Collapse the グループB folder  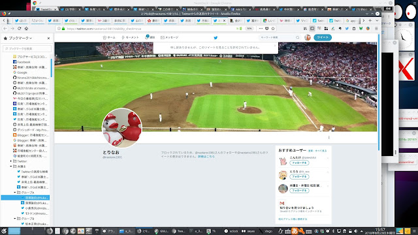point(15,219)
